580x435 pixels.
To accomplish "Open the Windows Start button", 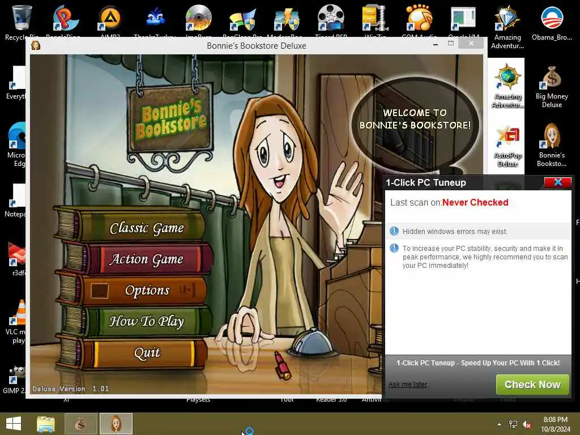I will point(14,424).
